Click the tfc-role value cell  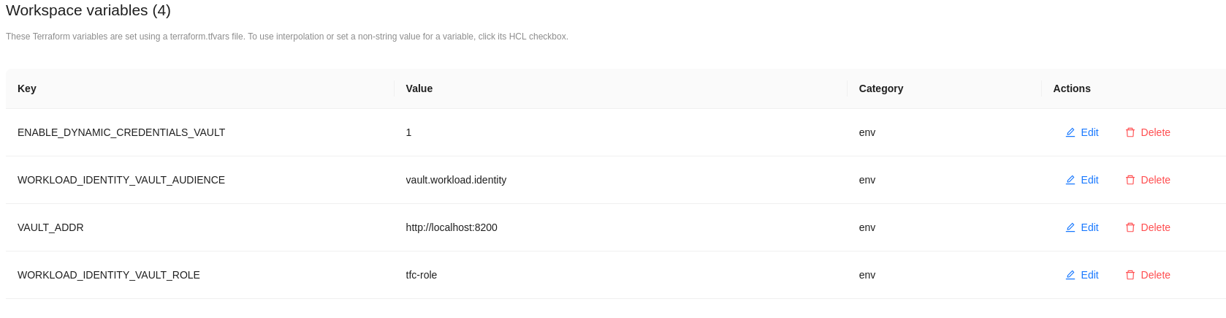[422, 275]
